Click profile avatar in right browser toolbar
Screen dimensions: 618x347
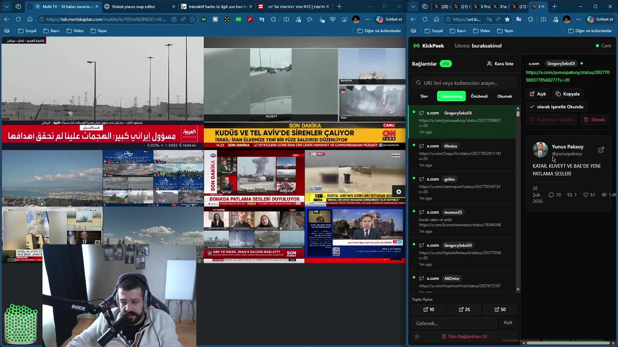click(x=567, y=19)
